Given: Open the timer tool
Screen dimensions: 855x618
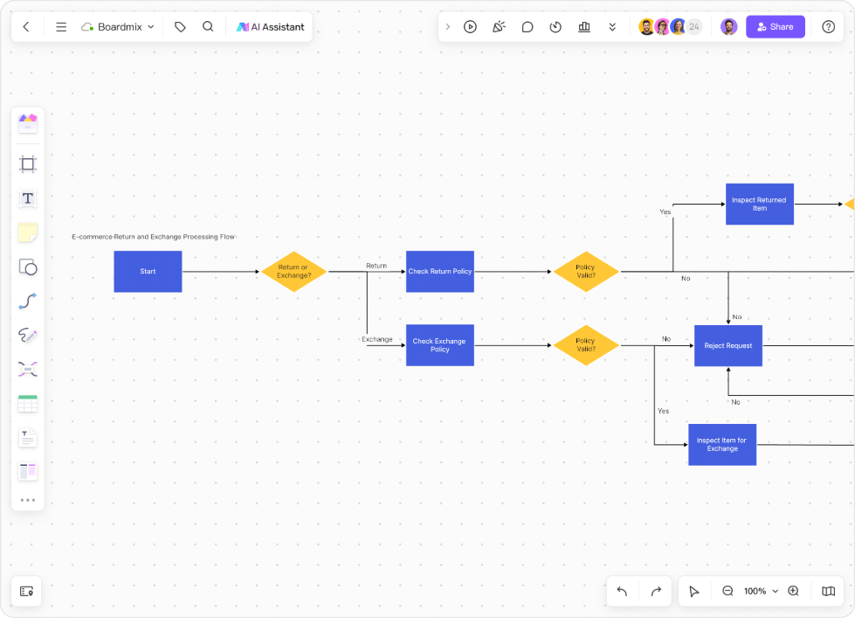Looking at the screenshot, I should (555, 27).
